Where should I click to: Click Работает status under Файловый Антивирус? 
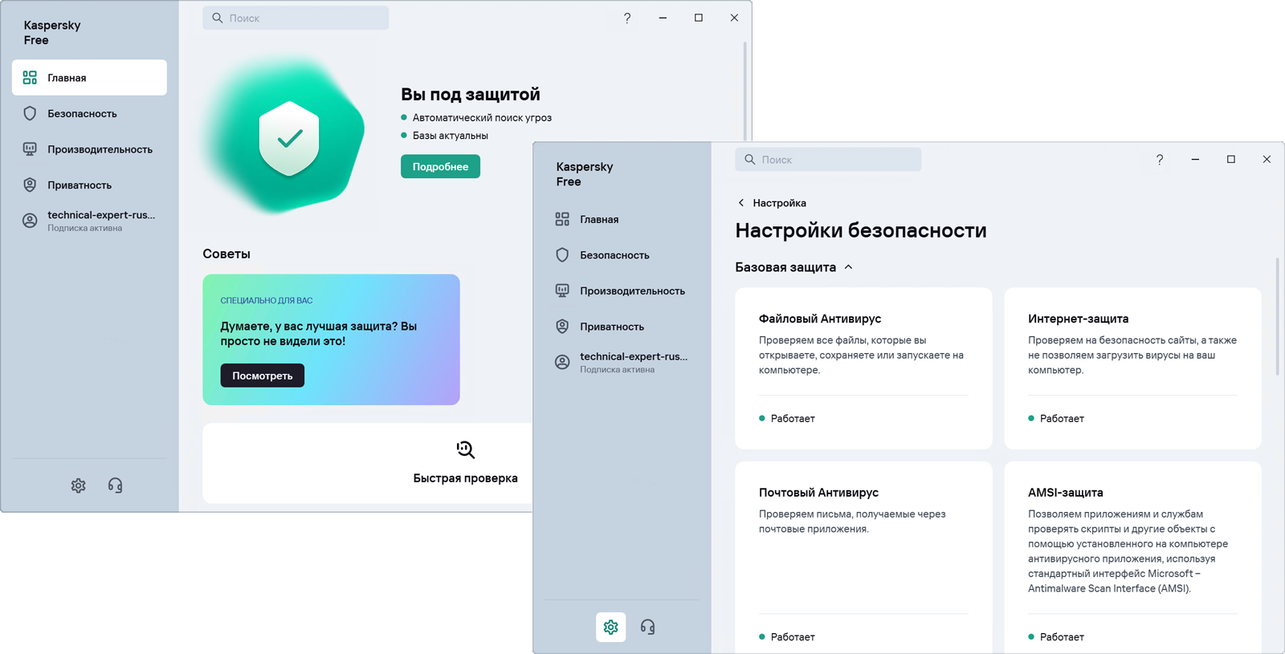pos(787,418)
